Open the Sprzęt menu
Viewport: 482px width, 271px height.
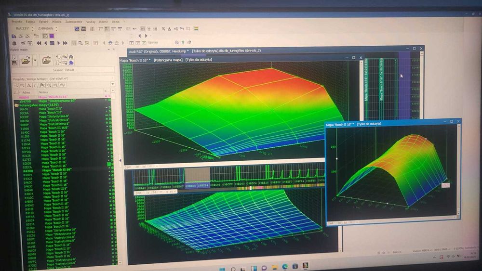(43, 22)
